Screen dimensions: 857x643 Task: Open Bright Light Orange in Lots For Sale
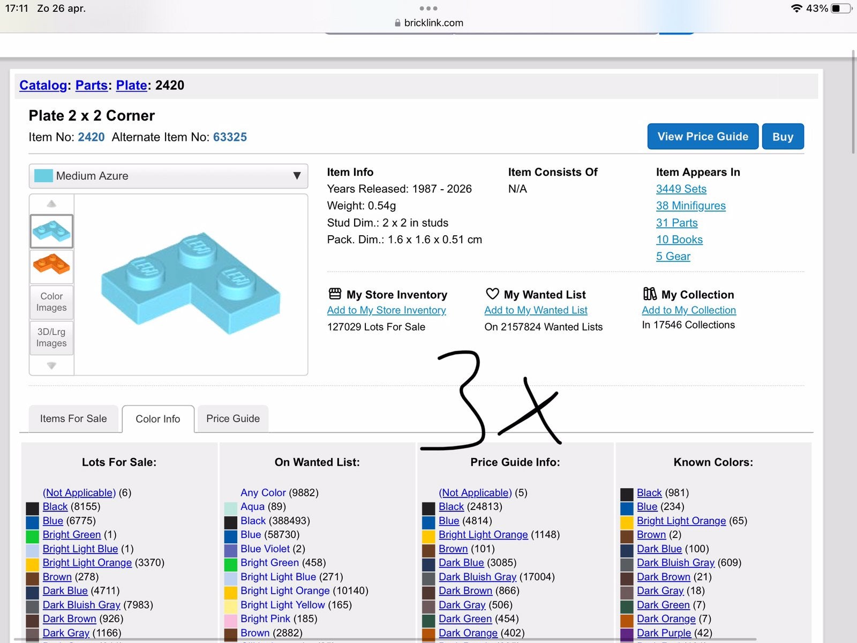[87, 563]
